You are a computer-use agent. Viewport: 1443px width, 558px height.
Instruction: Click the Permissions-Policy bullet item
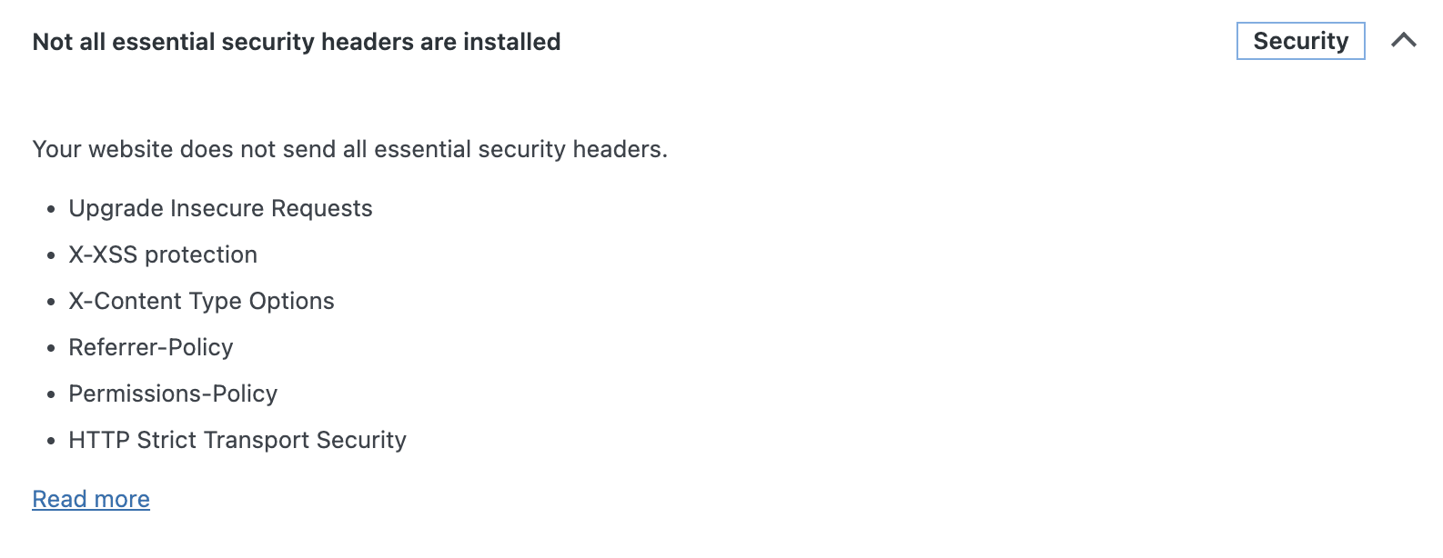coord(173,394)
